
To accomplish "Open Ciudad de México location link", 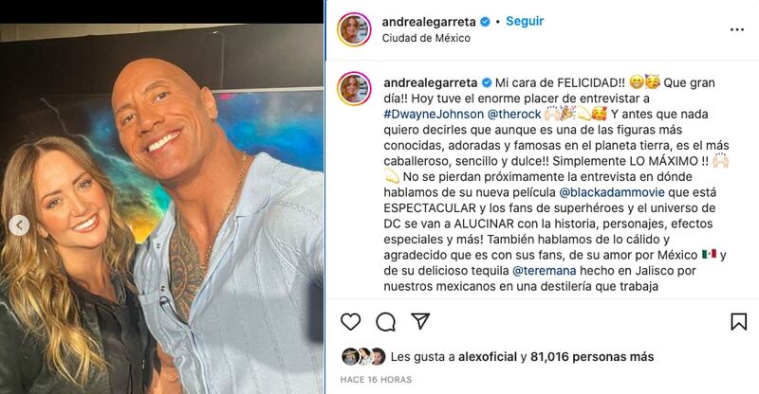I will point(426,38).
